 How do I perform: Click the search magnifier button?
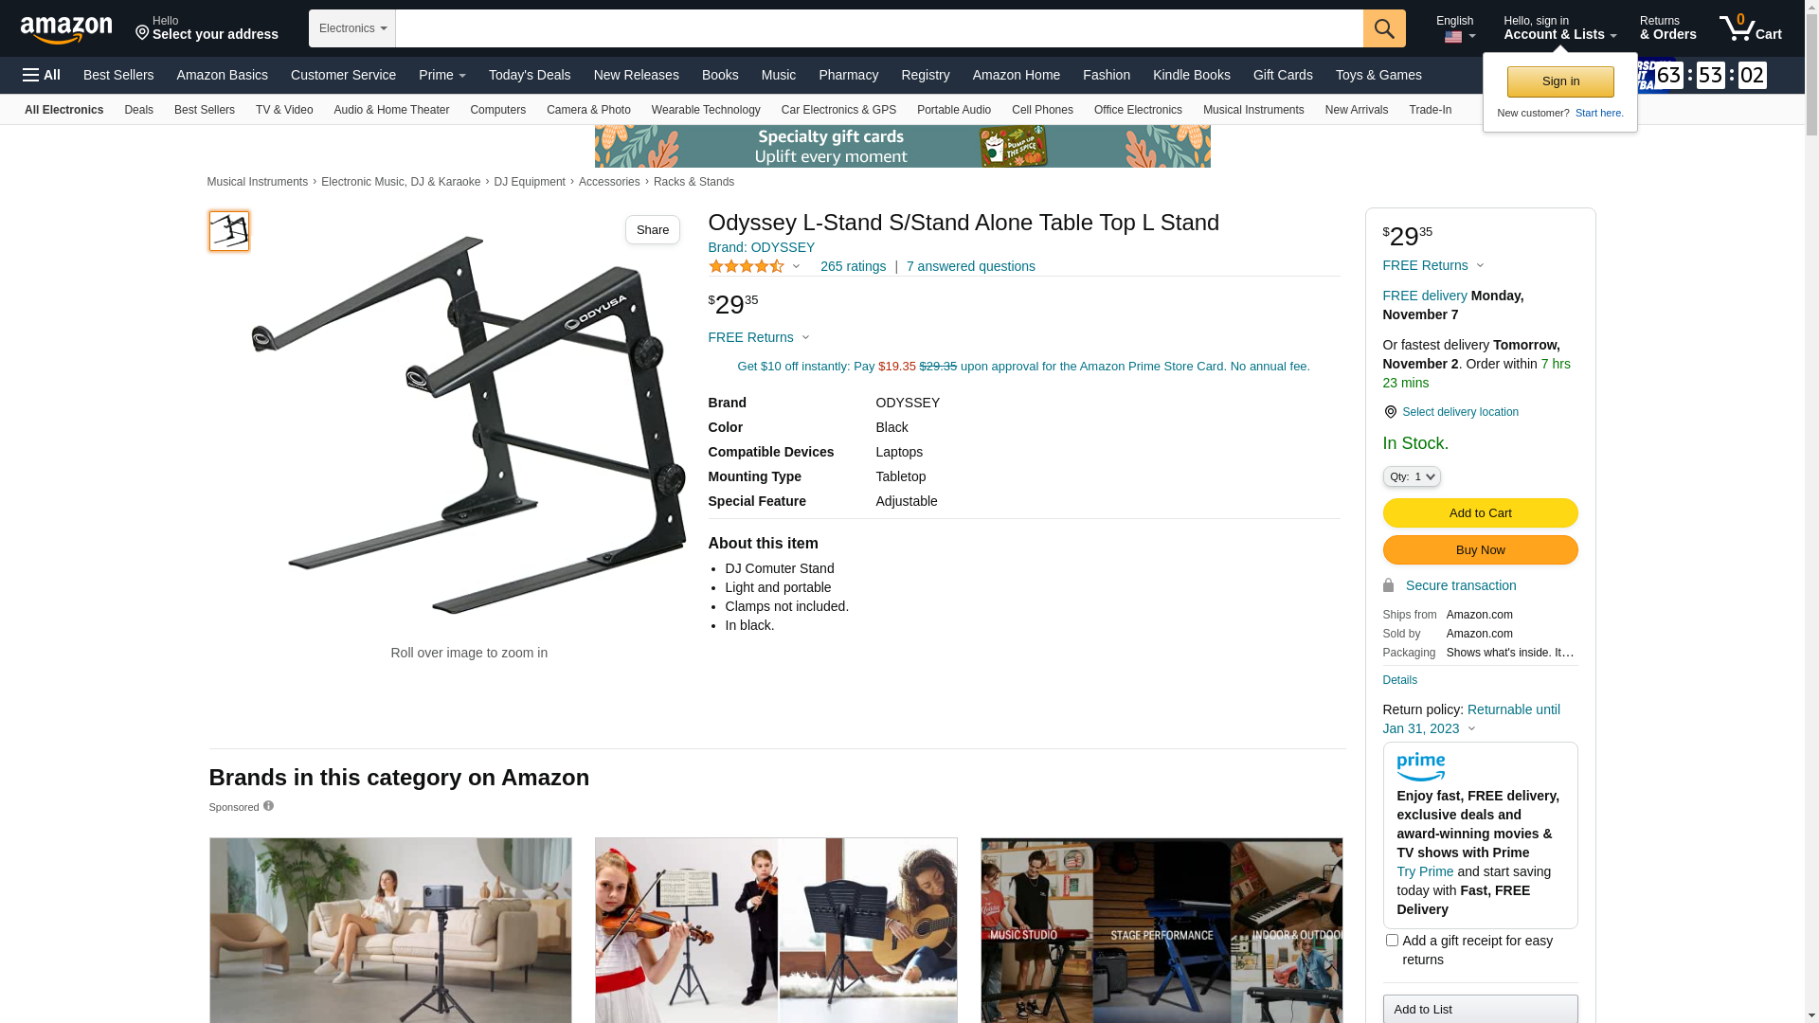tap(1384, 28)
